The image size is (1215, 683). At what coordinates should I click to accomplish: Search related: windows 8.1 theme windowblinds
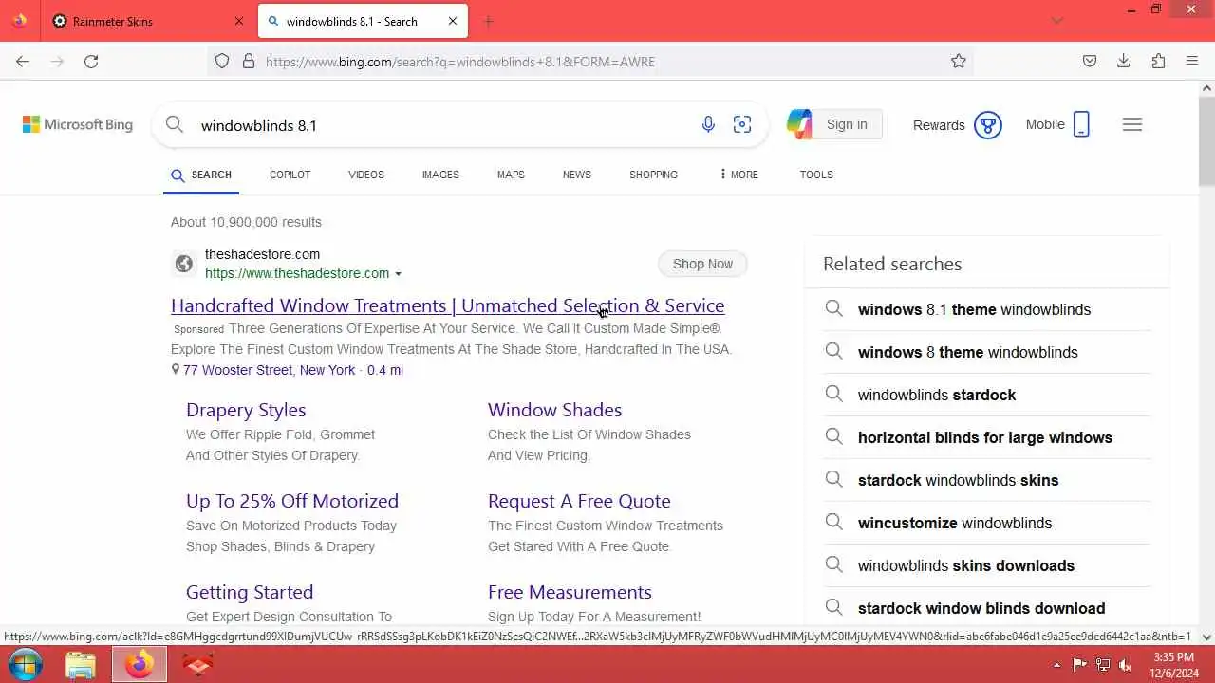(987, 309)
